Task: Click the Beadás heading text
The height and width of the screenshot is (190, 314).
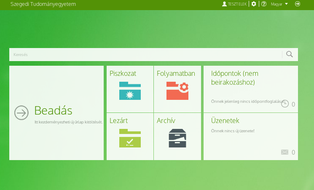Action: click(x=53, y=111)
